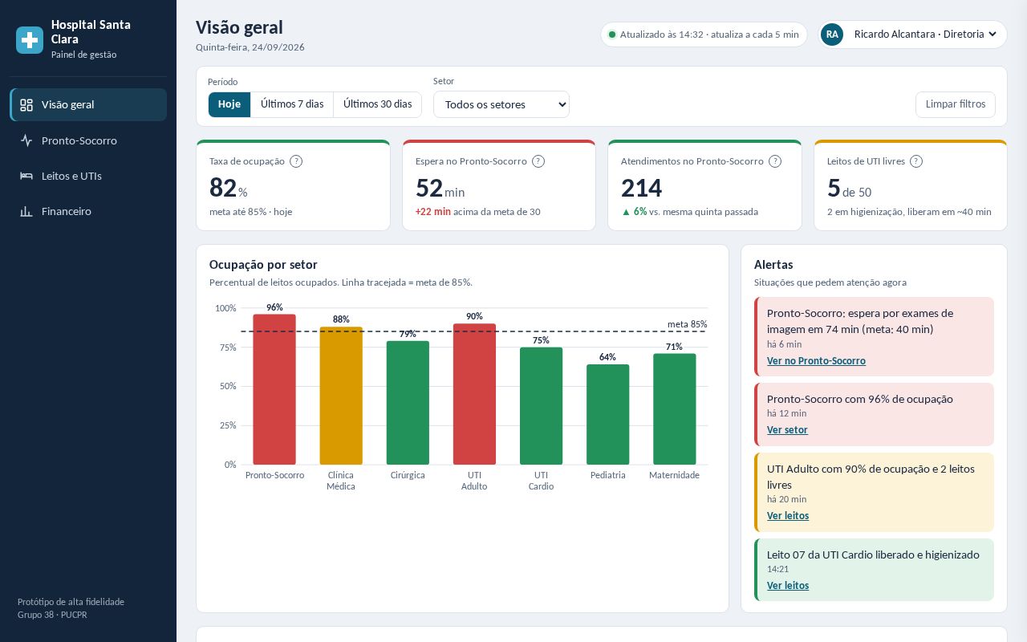Viewport: 1027px width, 642px height.
Task: Open help for Atendimentos no Pronto-Socorro
Action: pos(775,161)
